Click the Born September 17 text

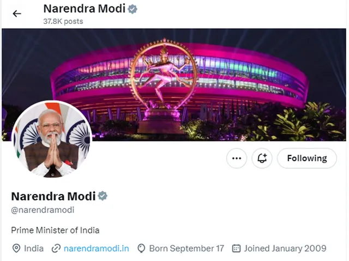(x=186, y=248)
